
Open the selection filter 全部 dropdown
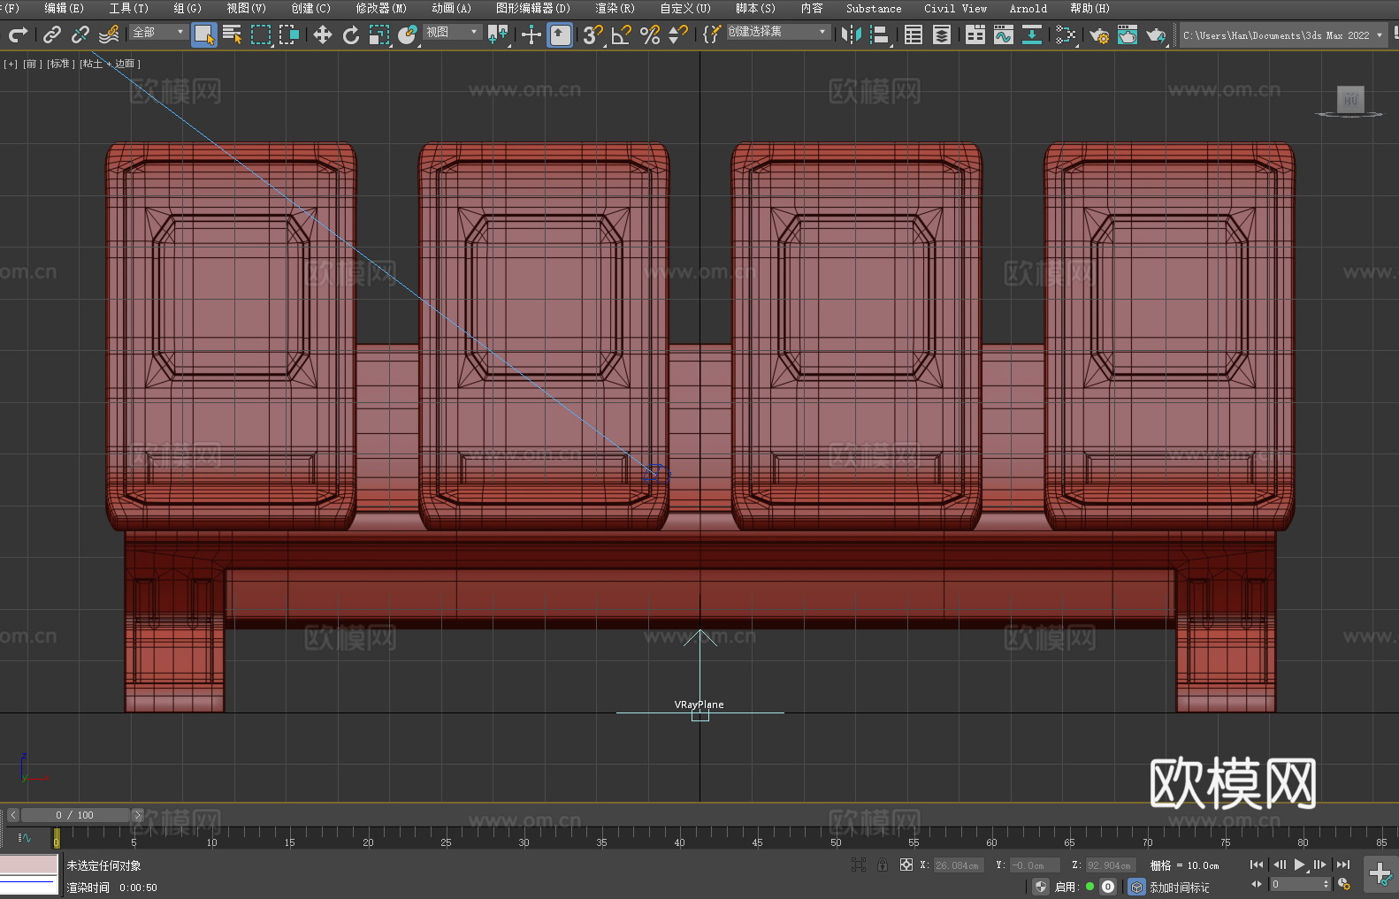[x=158, y=32]
